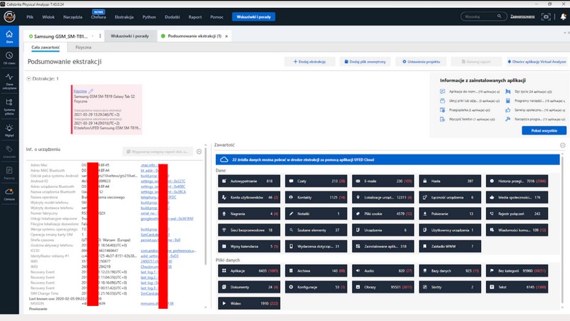Click the bookmark icon on Zakładki WWW tile
The width and height of the screenshot is (570, 321).
click(425, 246)
